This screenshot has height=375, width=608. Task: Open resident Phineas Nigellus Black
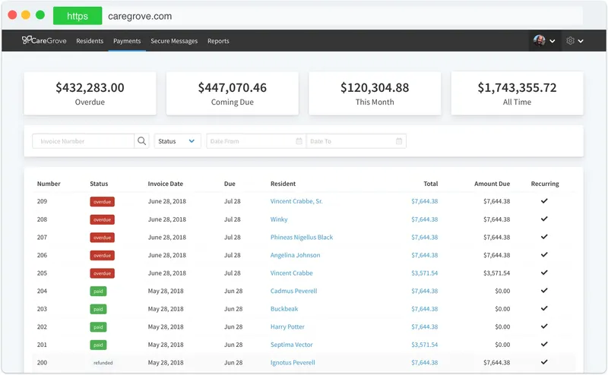click(x=302, y=237)
